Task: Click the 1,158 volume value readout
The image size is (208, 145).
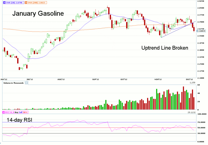Action: [x=193, y=83]
